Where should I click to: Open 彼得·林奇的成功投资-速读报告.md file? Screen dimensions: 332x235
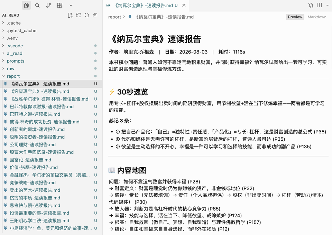point(51,122)
